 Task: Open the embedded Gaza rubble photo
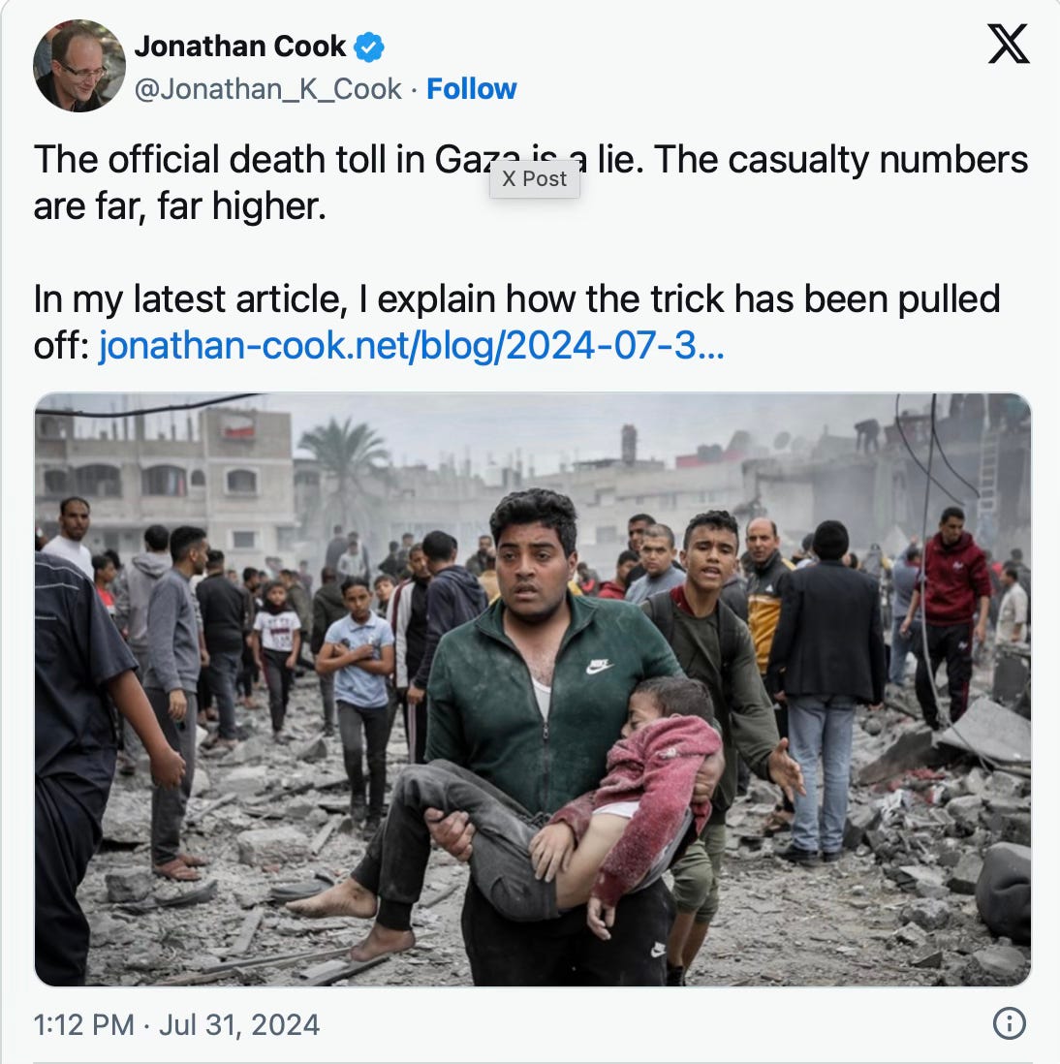[x=533, y=689]
